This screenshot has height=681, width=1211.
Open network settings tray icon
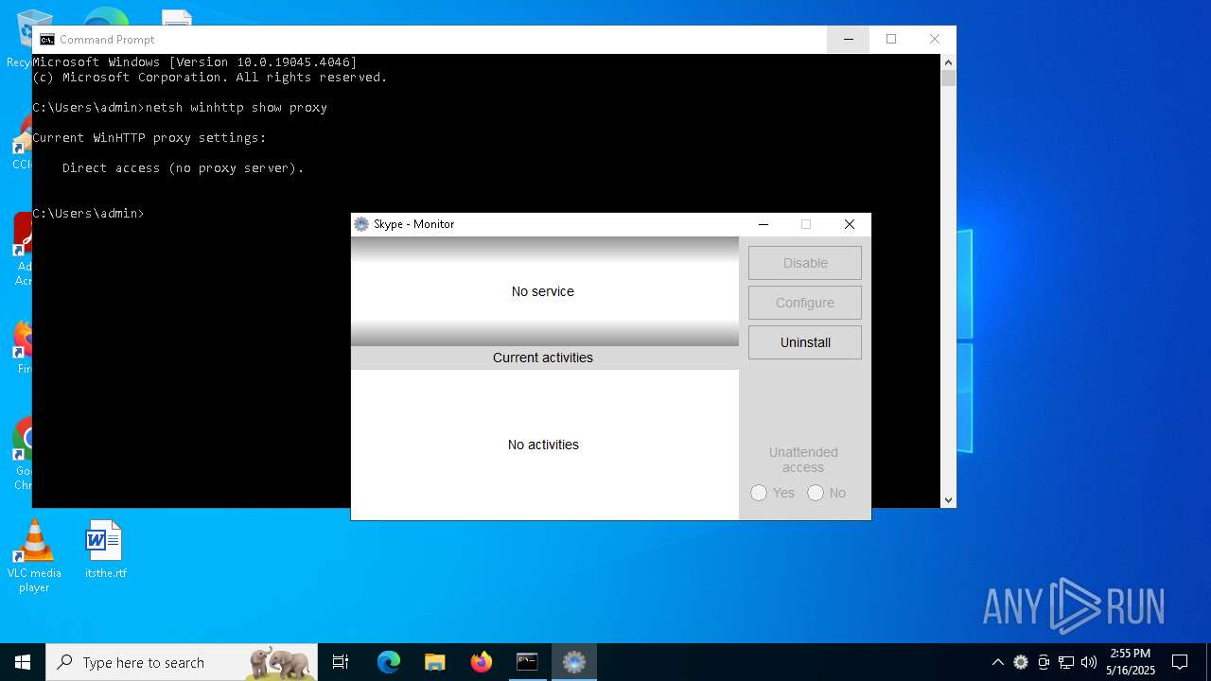(1066, 662)
